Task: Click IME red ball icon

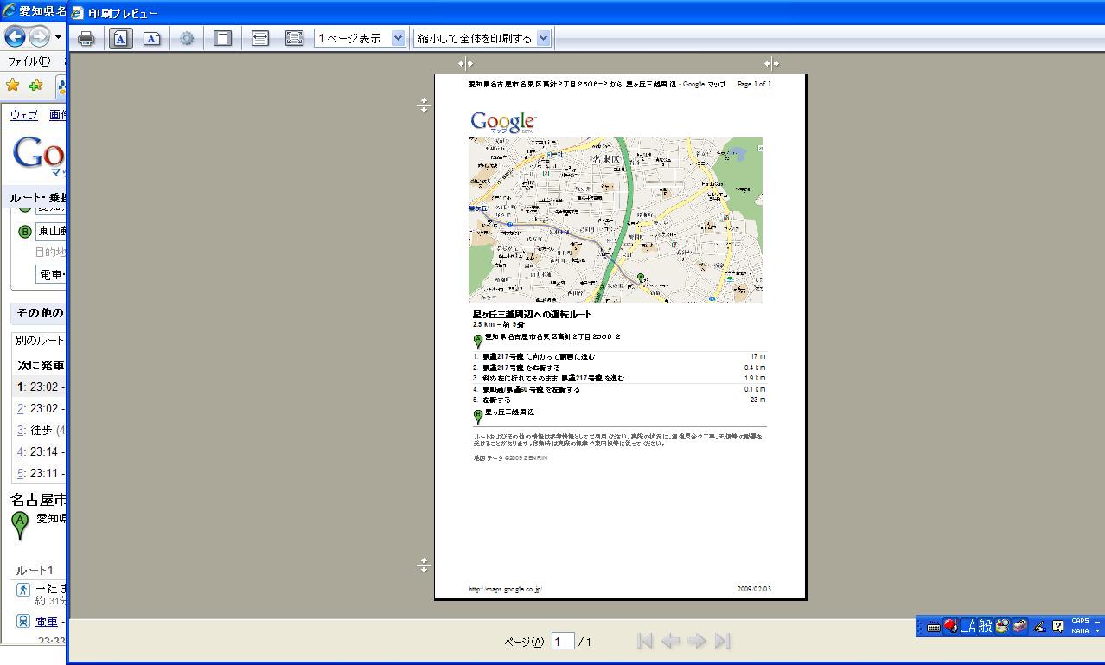Action: click(x=950, y=626)
